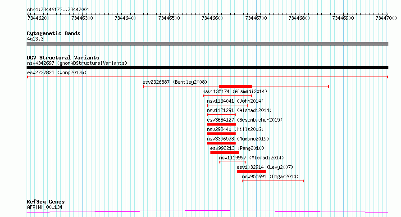Click the esv992213 thick red bar
This screenshot has width=401, height=217.
tap(224, 153)
